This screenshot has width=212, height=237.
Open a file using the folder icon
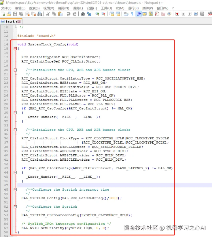click(9, 14)
